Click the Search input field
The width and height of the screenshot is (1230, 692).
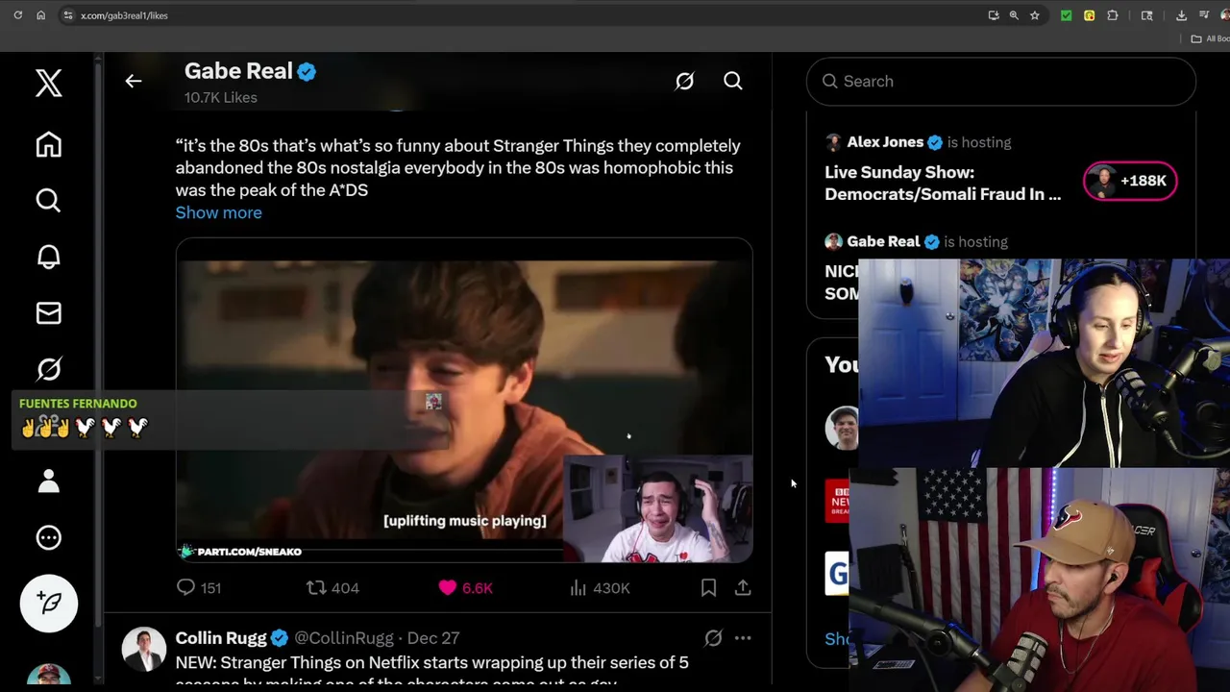click(x=1001, y=82)
